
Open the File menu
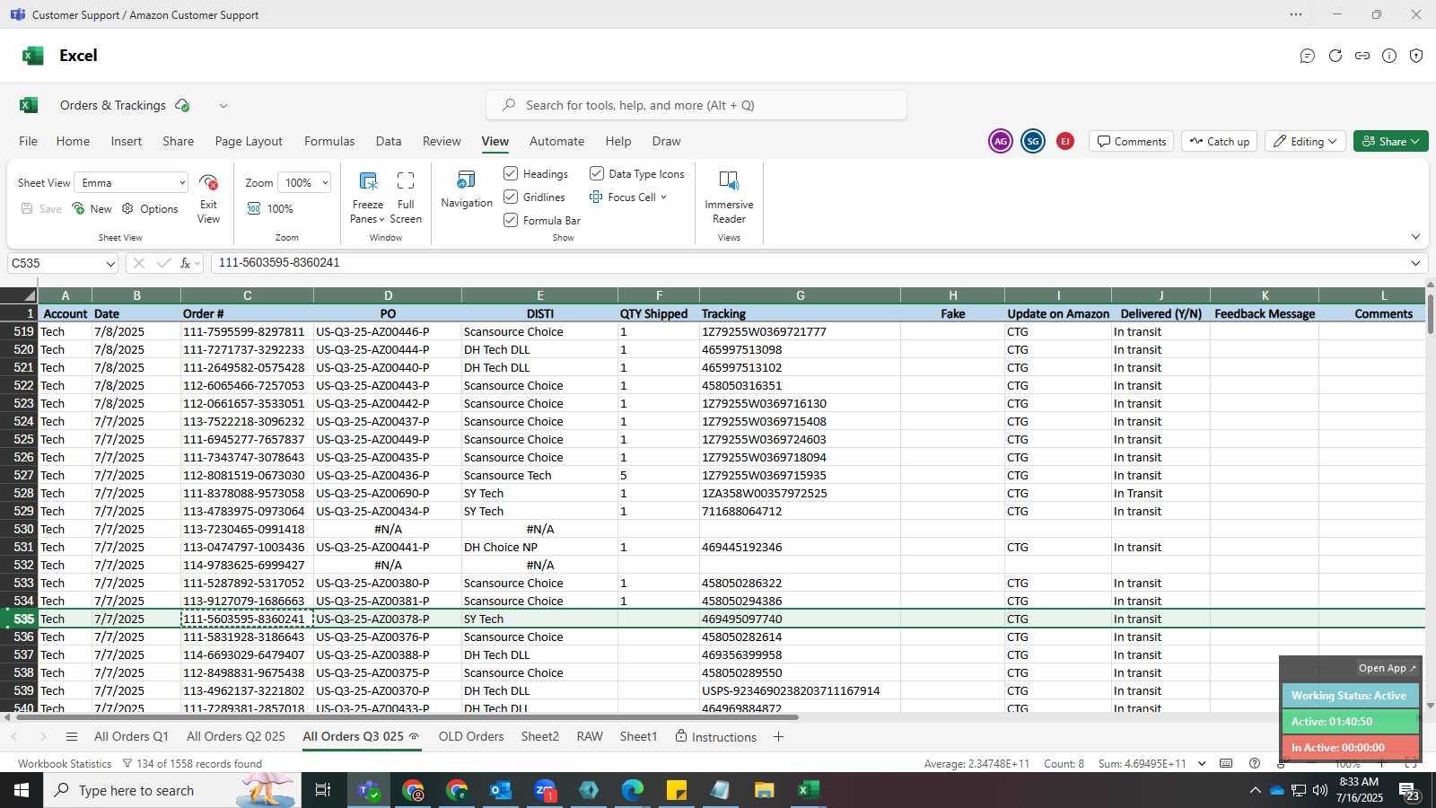[28, 141]
